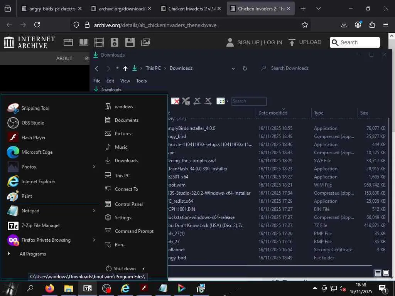Open This PC from Start menu
This screenshot has height=296, width=395.
click(x=117, y=175)
